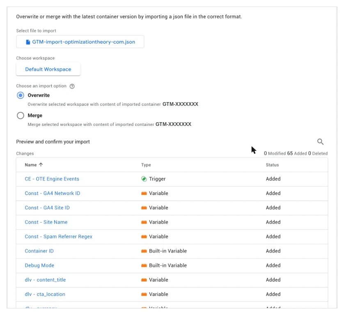
Task: Click the variable icon in dlv - content_title row
Action: [144, 280]
